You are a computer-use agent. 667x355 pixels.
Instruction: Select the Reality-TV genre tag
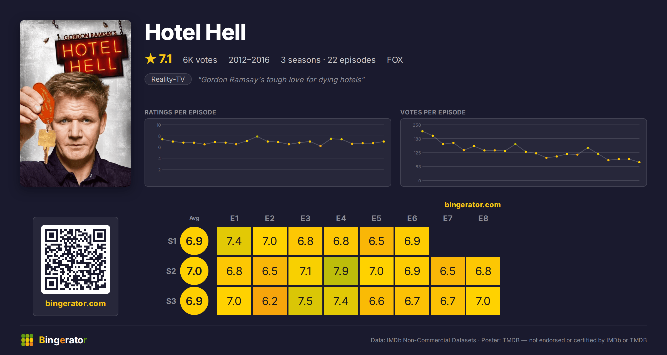(x=168, y=79)
